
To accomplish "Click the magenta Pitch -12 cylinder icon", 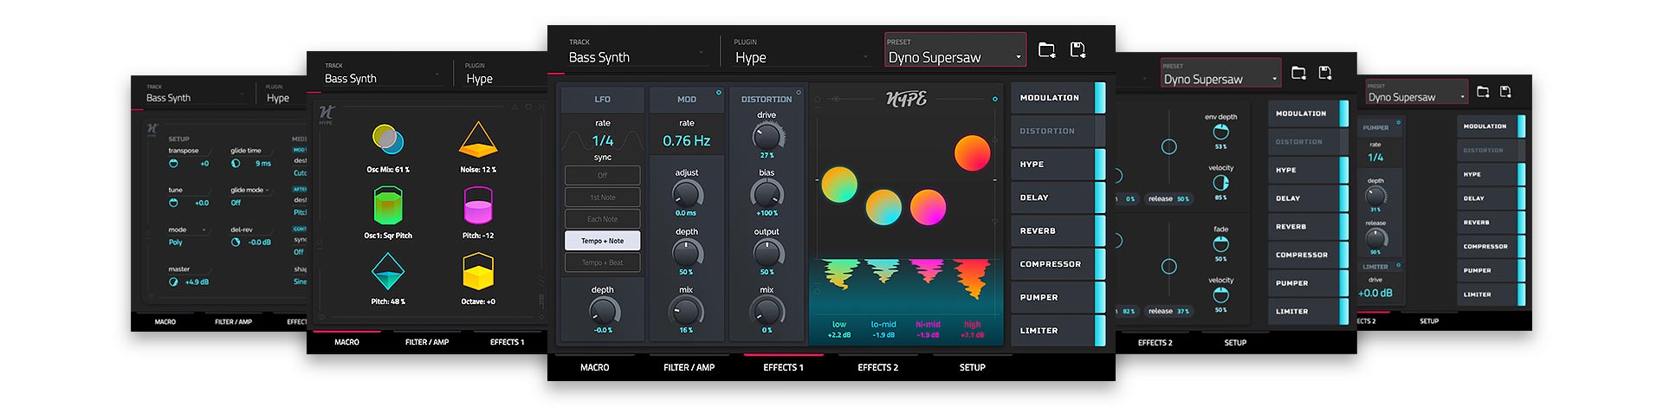I will tap(478, 207).
